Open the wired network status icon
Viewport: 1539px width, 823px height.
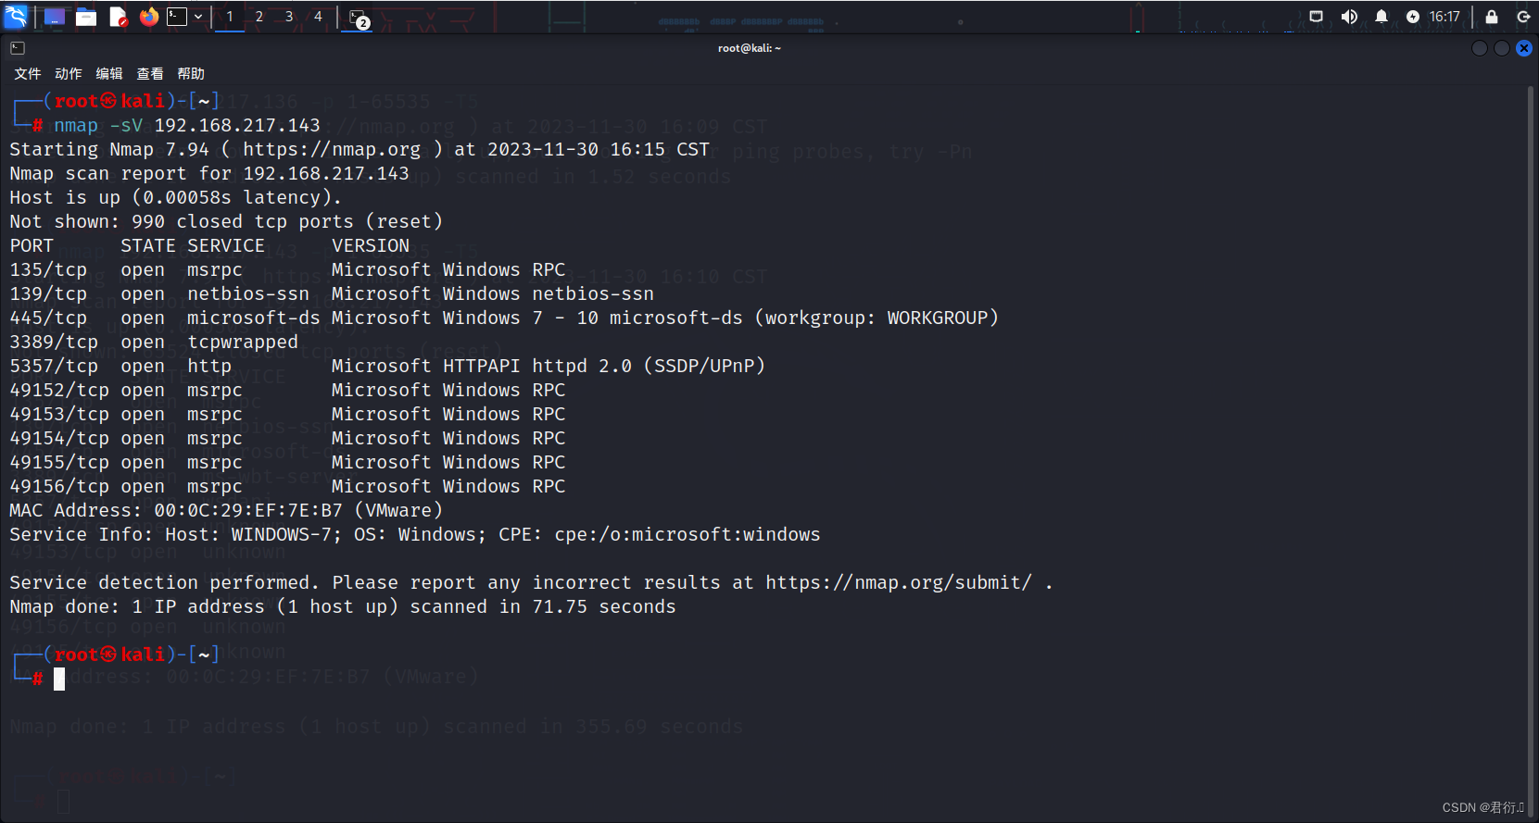tap(1316, 17)
